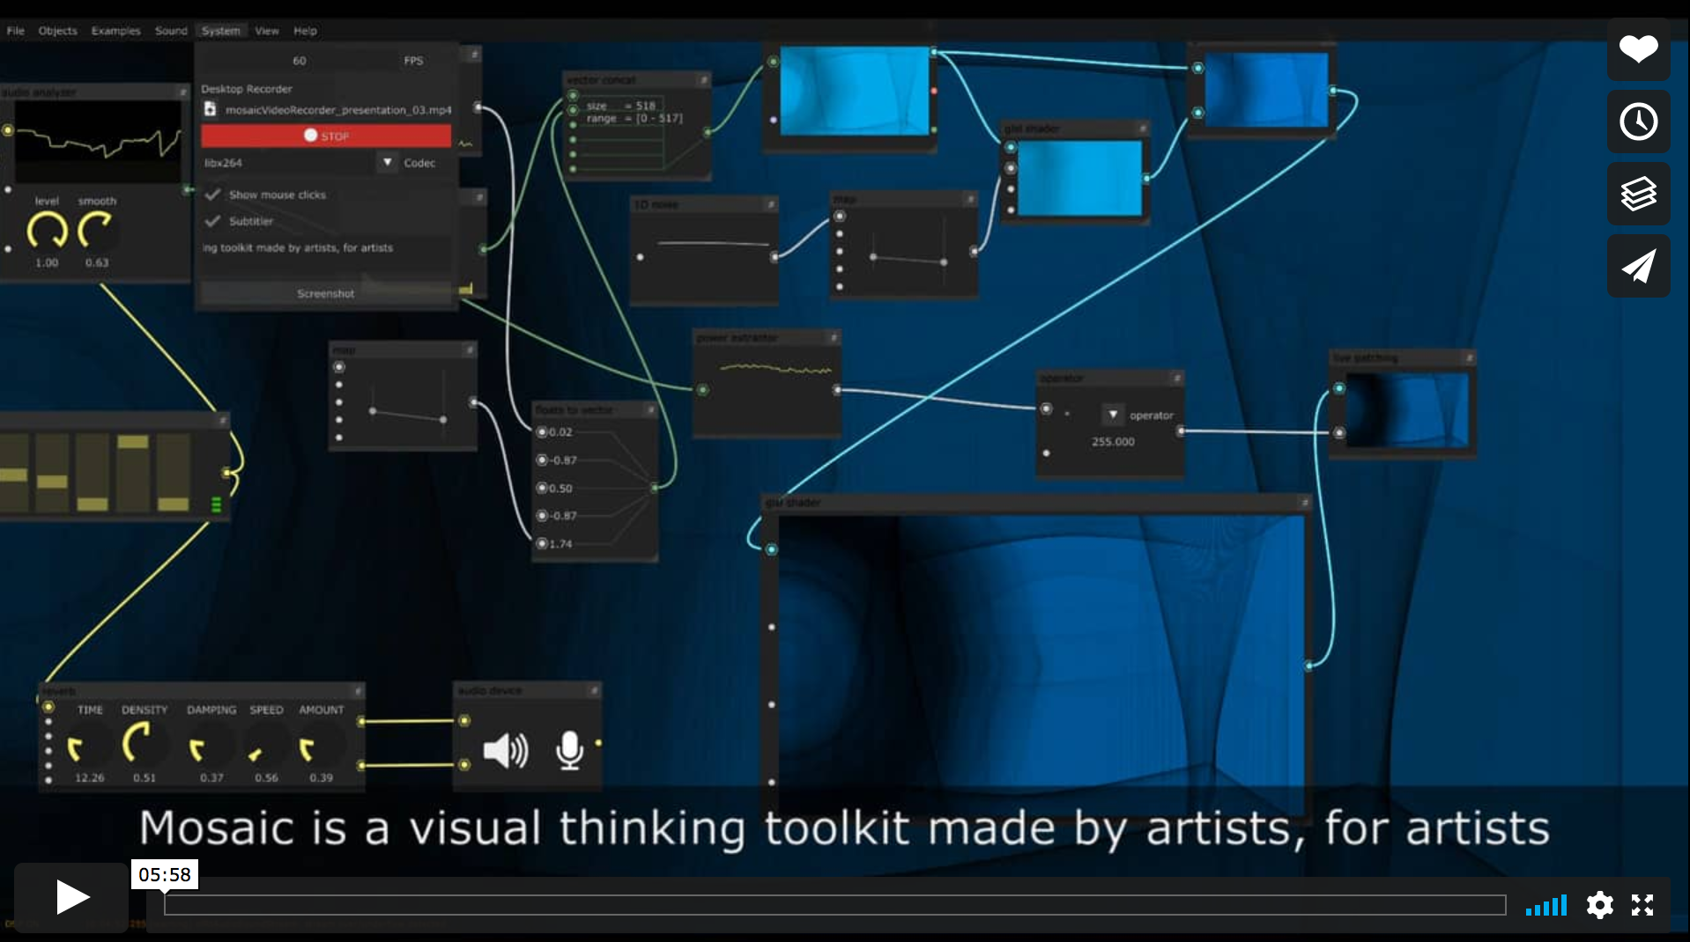Viewport: 1690px width, 942px height.
Task: Toggle the Subtitler checkbox
Action: coord(212,221)
